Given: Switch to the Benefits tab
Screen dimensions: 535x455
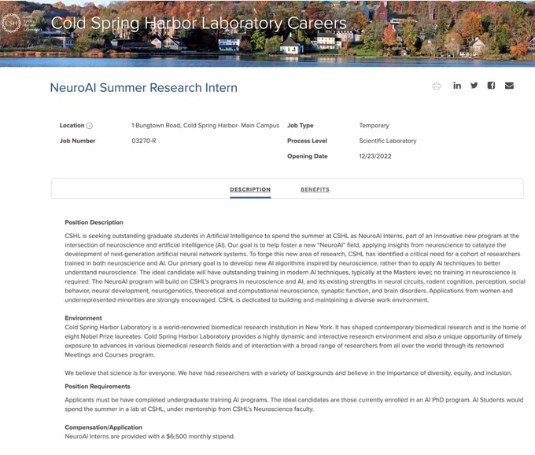Looking at the screenshot, I should click(x=315, y=189).
